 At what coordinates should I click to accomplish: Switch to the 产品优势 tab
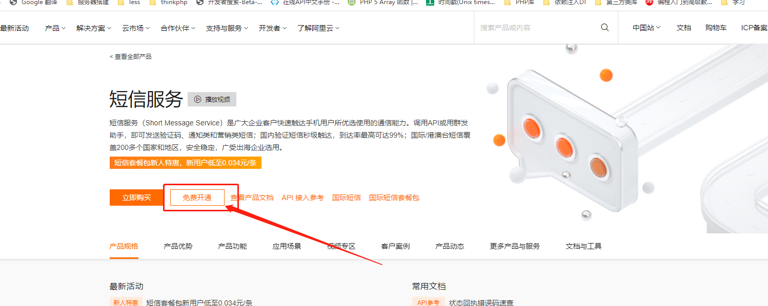tap(178, 246)
